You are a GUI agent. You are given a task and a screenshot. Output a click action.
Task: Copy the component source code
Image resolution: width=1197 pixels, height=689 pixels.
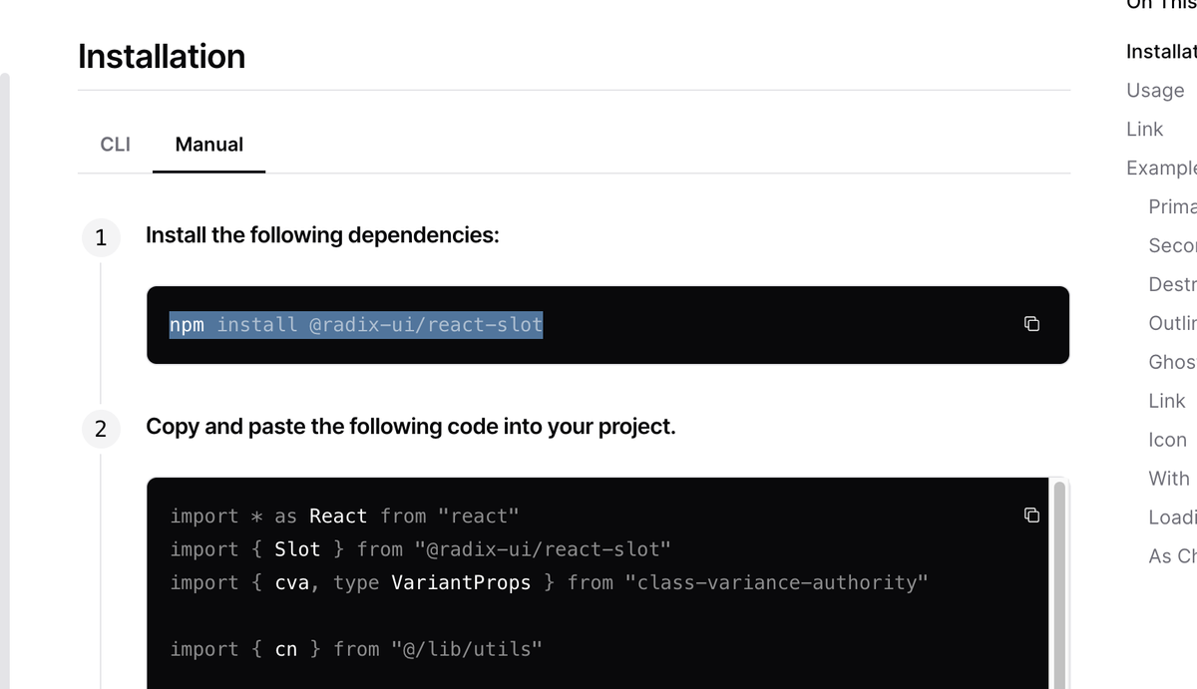point(1032,516)
